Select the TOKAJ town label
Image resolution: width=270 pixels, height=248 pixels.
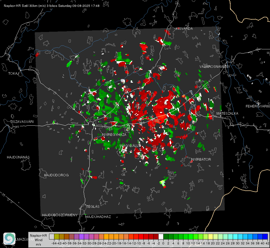tap(14, 74)
